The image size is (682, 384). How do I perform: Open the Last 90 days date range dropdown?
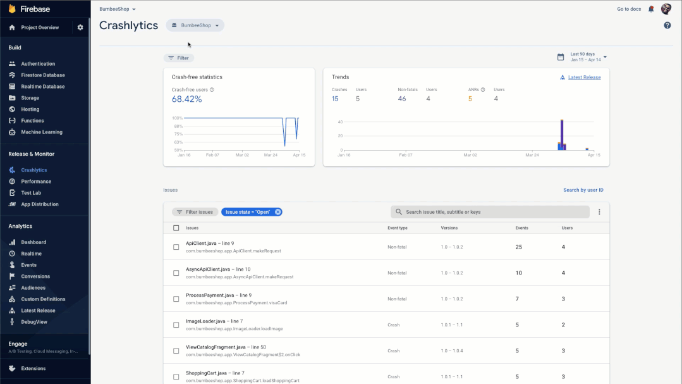[580, 56]
